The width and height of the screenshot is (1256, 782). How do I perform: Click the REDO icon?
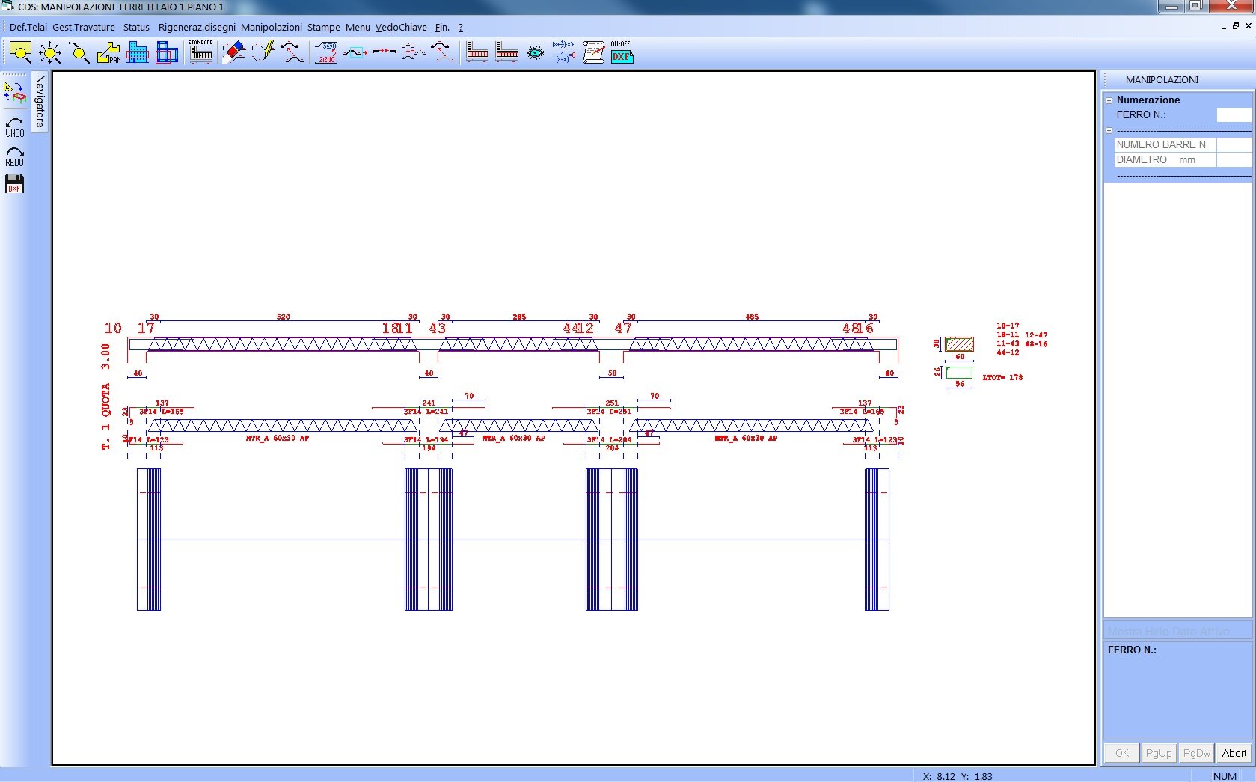click(x=15, y=156)
